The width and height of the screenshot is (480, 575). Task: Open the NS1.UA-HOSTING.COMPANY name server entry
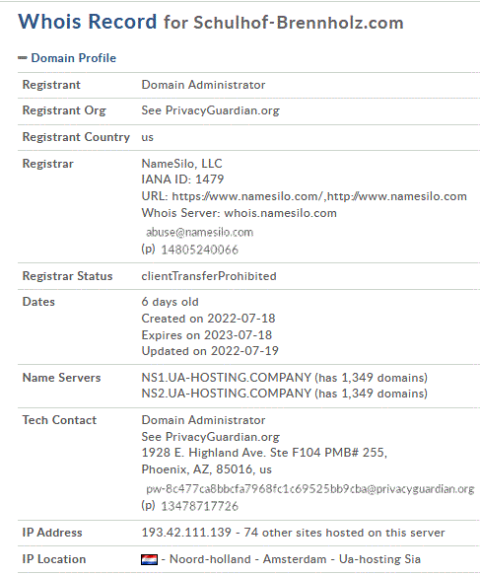(226, 378)
